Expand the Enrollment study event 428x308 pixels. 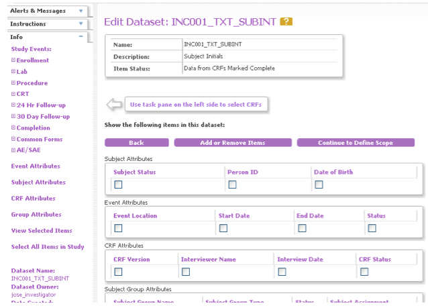click(13, 60)
